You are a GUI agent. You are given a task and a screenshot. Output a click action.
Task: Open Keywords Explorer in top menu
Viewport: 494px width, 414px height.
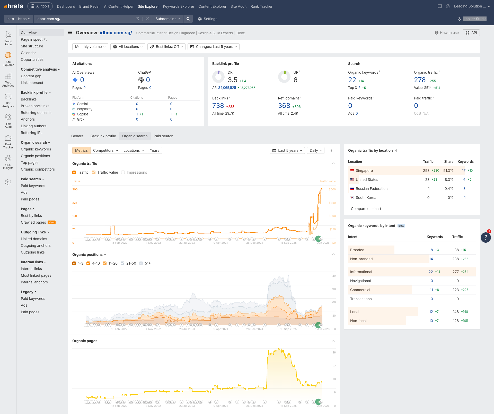tap(179, 6)
